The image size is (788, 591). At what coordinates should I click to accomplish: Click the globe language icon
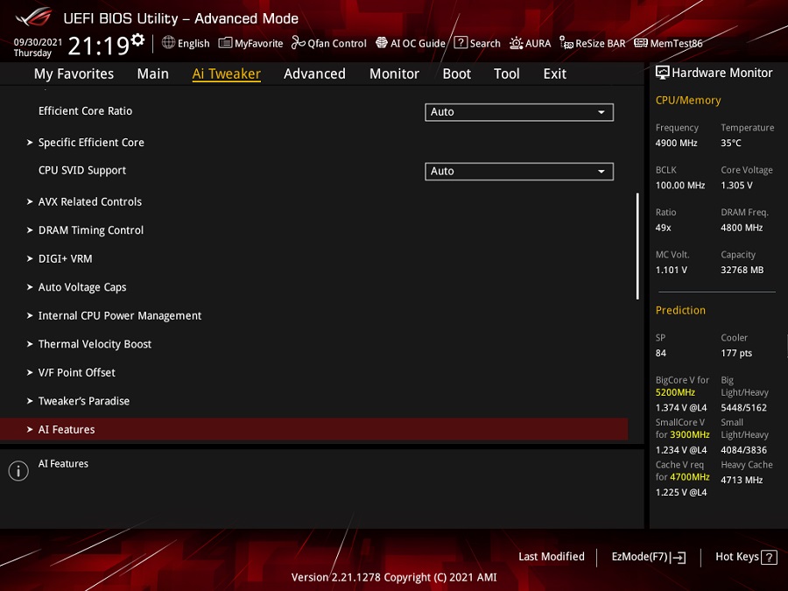point(168,43)
